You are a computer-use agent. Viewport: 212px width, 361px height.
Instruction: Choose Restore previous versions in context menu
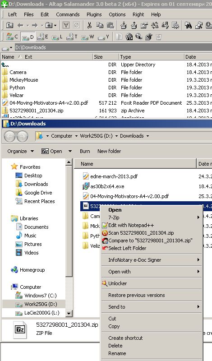click(x=152, y=295)
